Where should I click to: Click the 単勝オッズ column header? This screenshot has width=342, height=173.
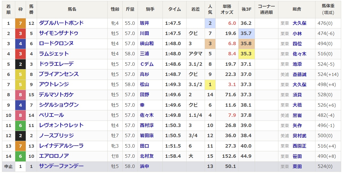[227, 9]
